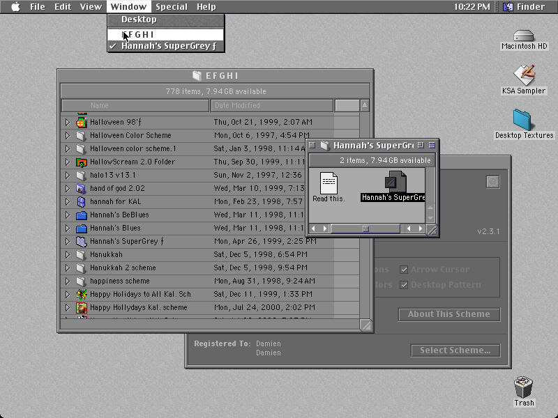The width and height of the screenshot is (558, 418).
Task: Select the hand of god 2.02 icon
Action: click(82, 188)
